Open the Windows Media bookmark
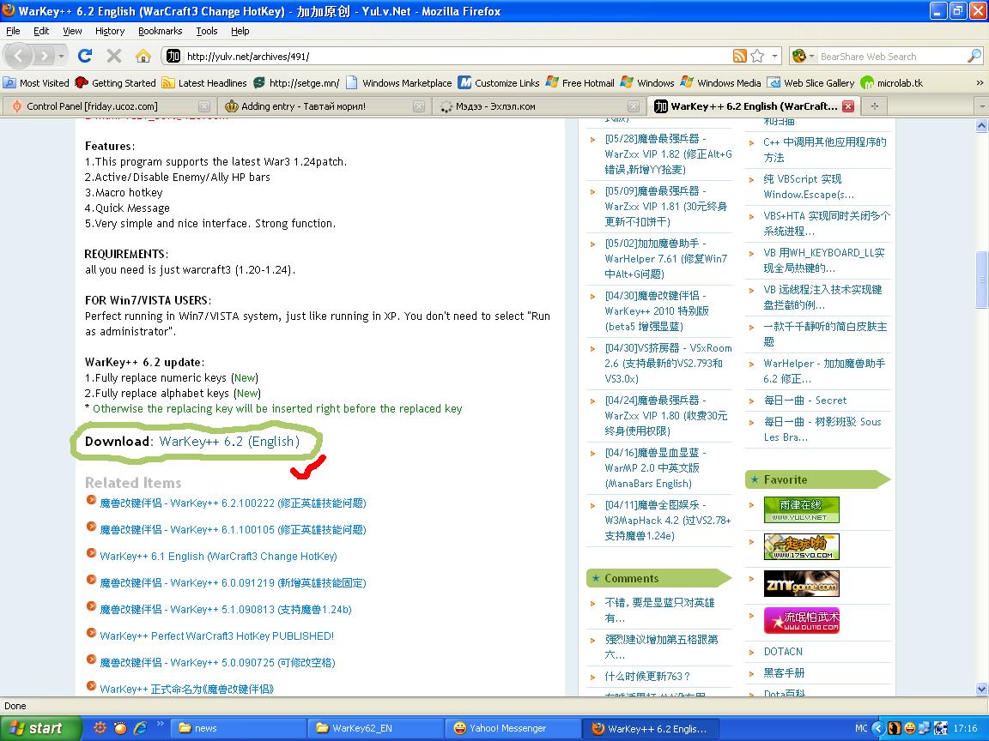 click(x=721, y=82)
